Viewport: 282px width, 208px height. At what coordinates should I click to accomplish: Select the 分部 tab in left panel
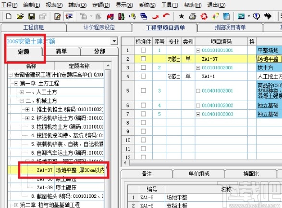point(99,51)
